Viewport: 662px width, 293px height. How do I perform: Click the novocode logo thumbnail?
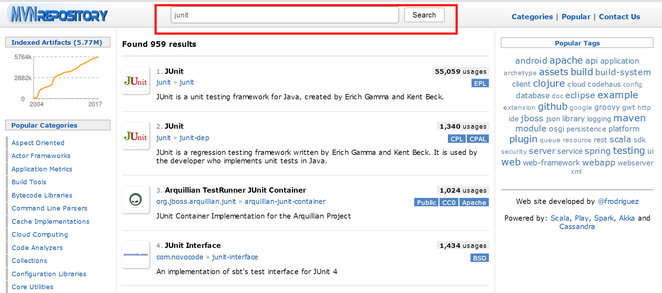pos(136,255)
